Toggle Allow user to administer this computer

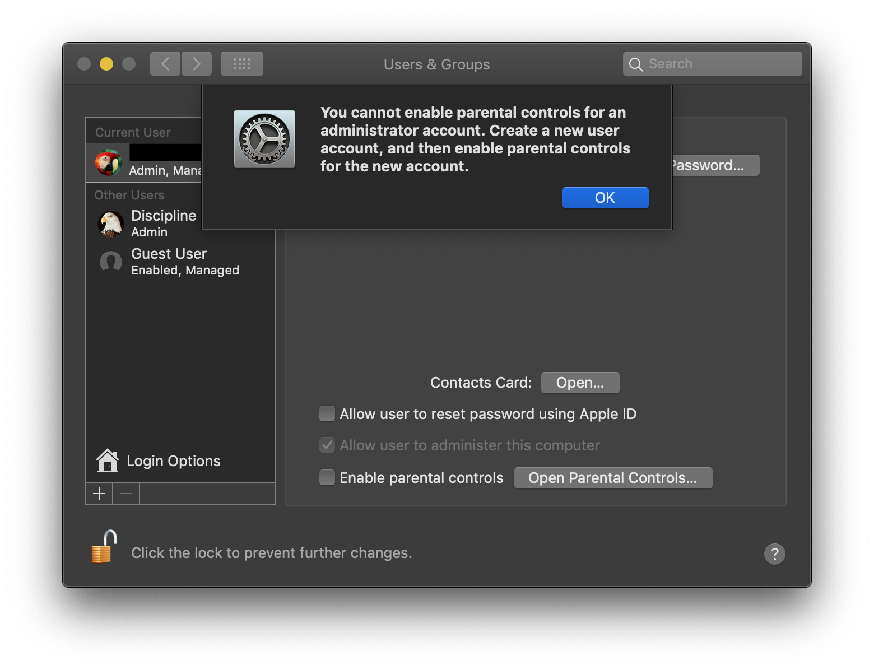click(327, 445)
